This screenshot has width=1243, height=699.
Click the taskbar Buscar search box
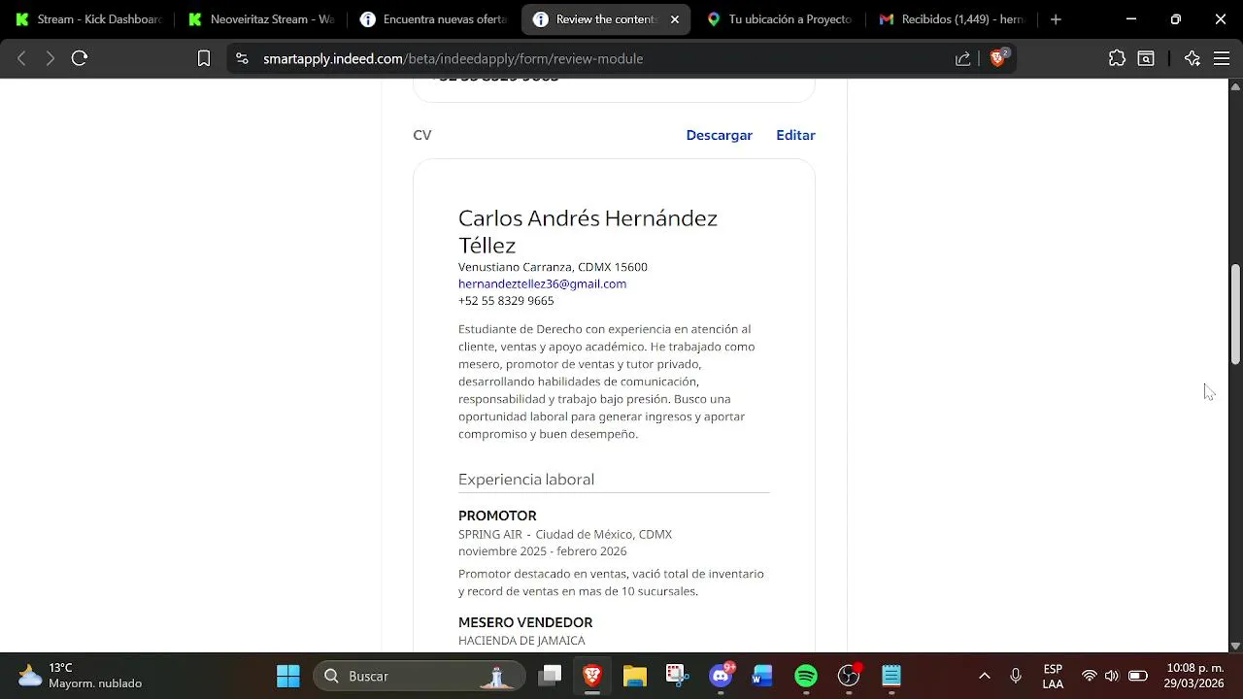point(420,676)
